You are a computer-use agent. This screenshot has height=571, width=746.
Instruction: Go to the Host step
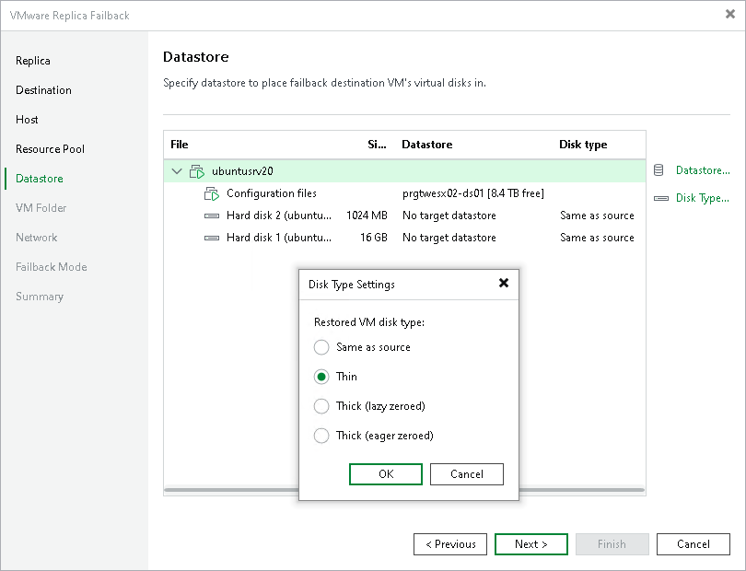(x=27, y=120)
